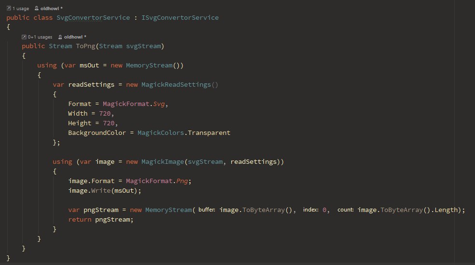Click 'MemoryStream' in the msOut declaration

[x=149, y=66]
